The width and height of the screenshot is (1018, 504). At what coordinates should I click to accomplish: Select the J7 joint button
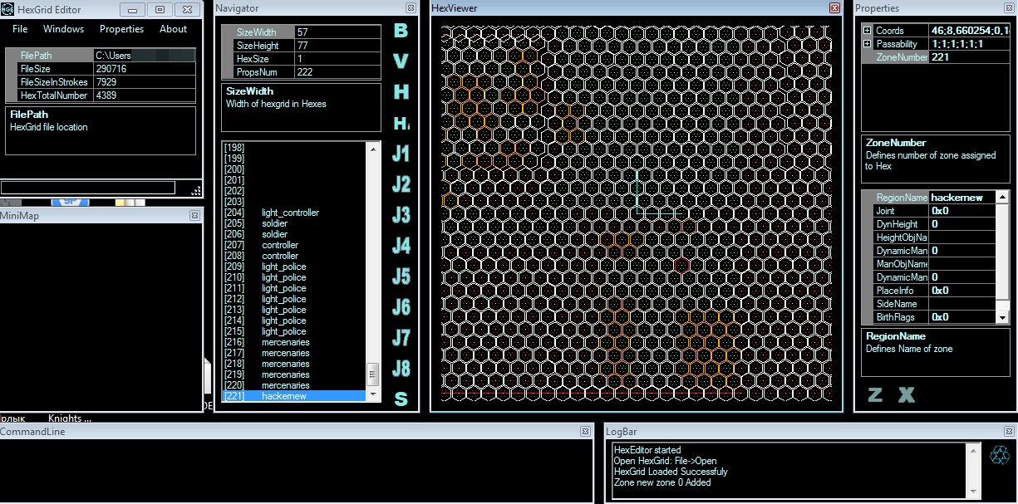click(x=401, y=338)
